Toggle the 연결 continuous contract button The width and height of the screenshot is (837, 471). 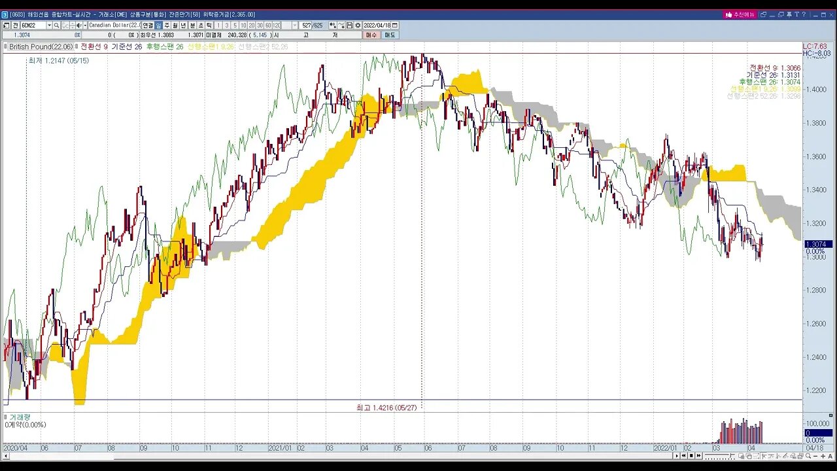pyautogui.click(x=148, y=26)
